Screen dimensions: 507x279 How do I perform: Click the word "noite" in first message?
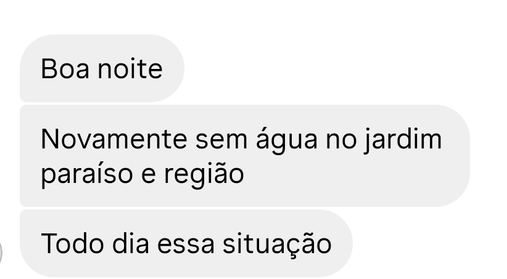click(x=130, y=69)
